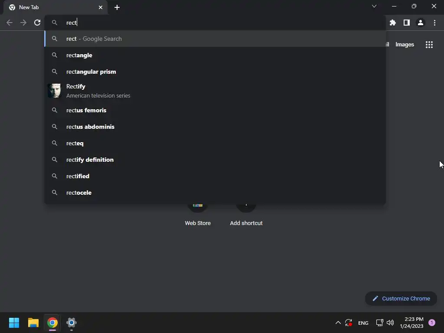The width and height of the screenshot is (444, 333).
Task: Click the Chrome taskbar icon
Action: tap(52, 323)
